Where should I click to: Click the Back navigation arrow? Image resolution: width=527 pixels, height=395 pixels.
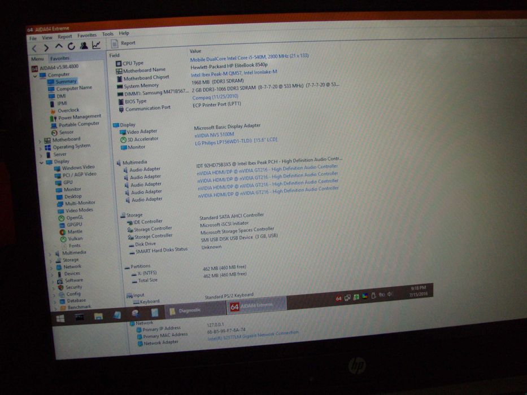34,49
